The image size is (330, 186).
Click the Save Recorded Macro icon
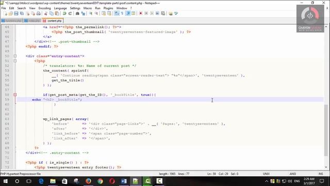tap(163, 13)
